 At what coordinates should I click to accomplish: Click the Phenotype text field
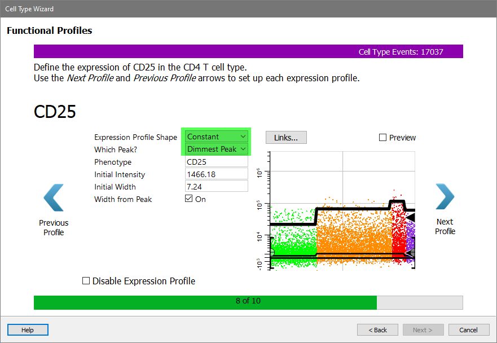point(217,162)
